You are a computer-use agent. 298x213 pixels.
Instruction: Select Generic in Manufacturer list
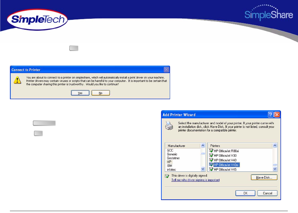tap(172, 154)
